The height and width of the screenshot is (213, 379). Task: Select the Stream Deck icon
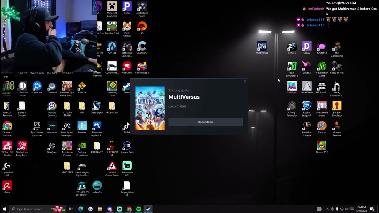[127, 147]
